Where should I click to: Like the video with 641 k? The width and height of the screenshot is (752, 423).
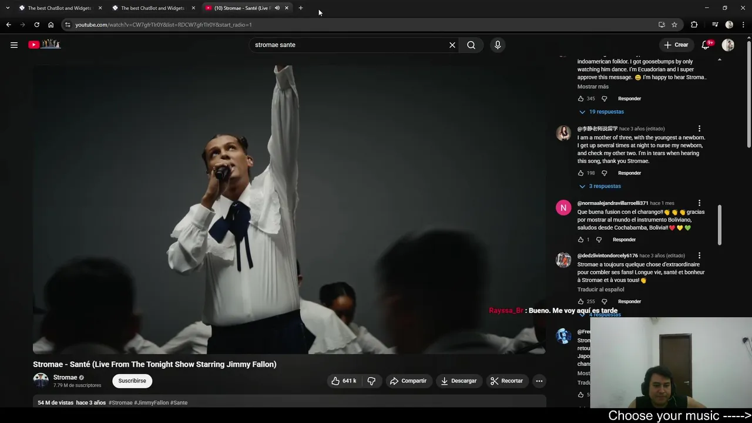coord(344,381)
